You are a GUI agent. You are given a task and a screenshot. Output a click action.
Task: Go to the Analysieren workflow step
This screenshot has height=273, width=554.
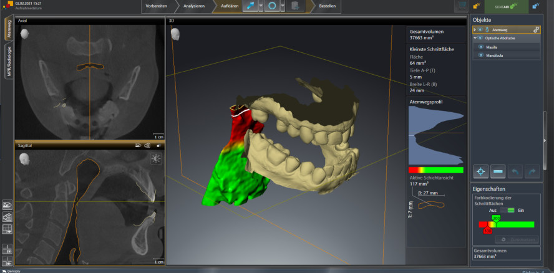pyautogui.click(x=194, y=6)
